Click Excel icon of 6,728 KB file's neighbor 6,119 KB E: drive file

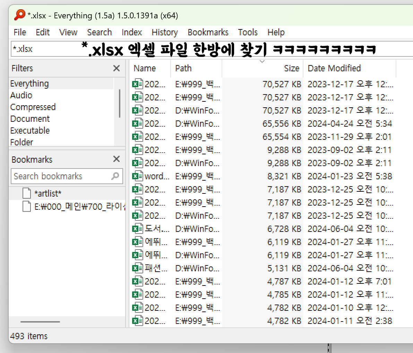137,242
